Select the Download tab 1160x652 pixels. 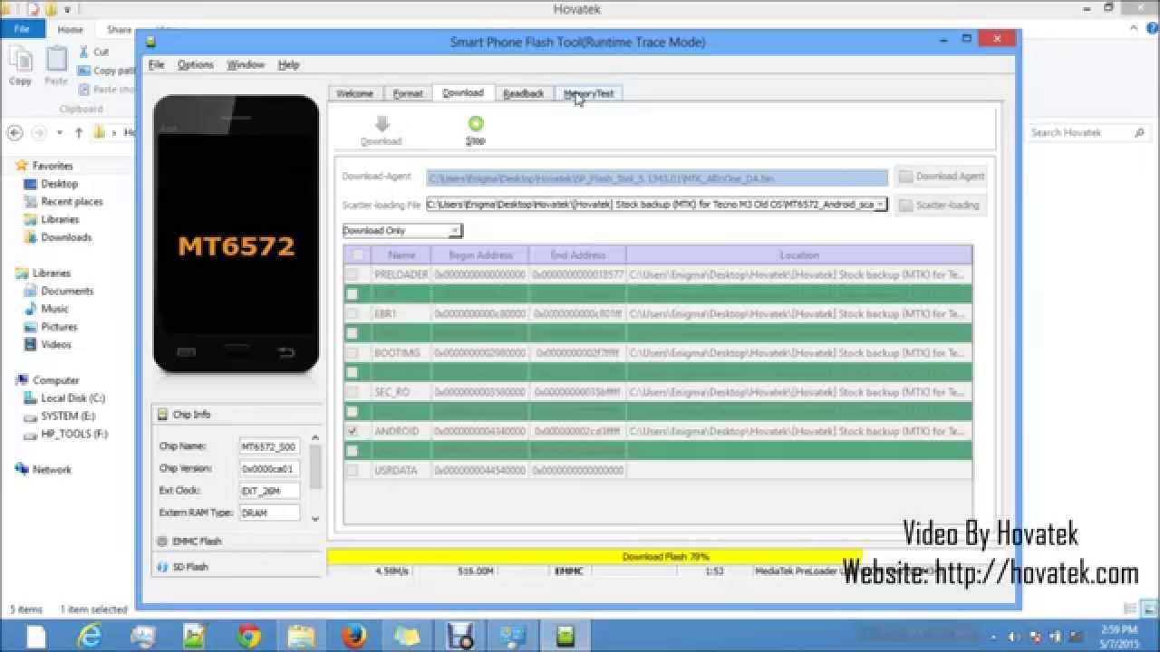pyautogui.click(x=463, y=92)
